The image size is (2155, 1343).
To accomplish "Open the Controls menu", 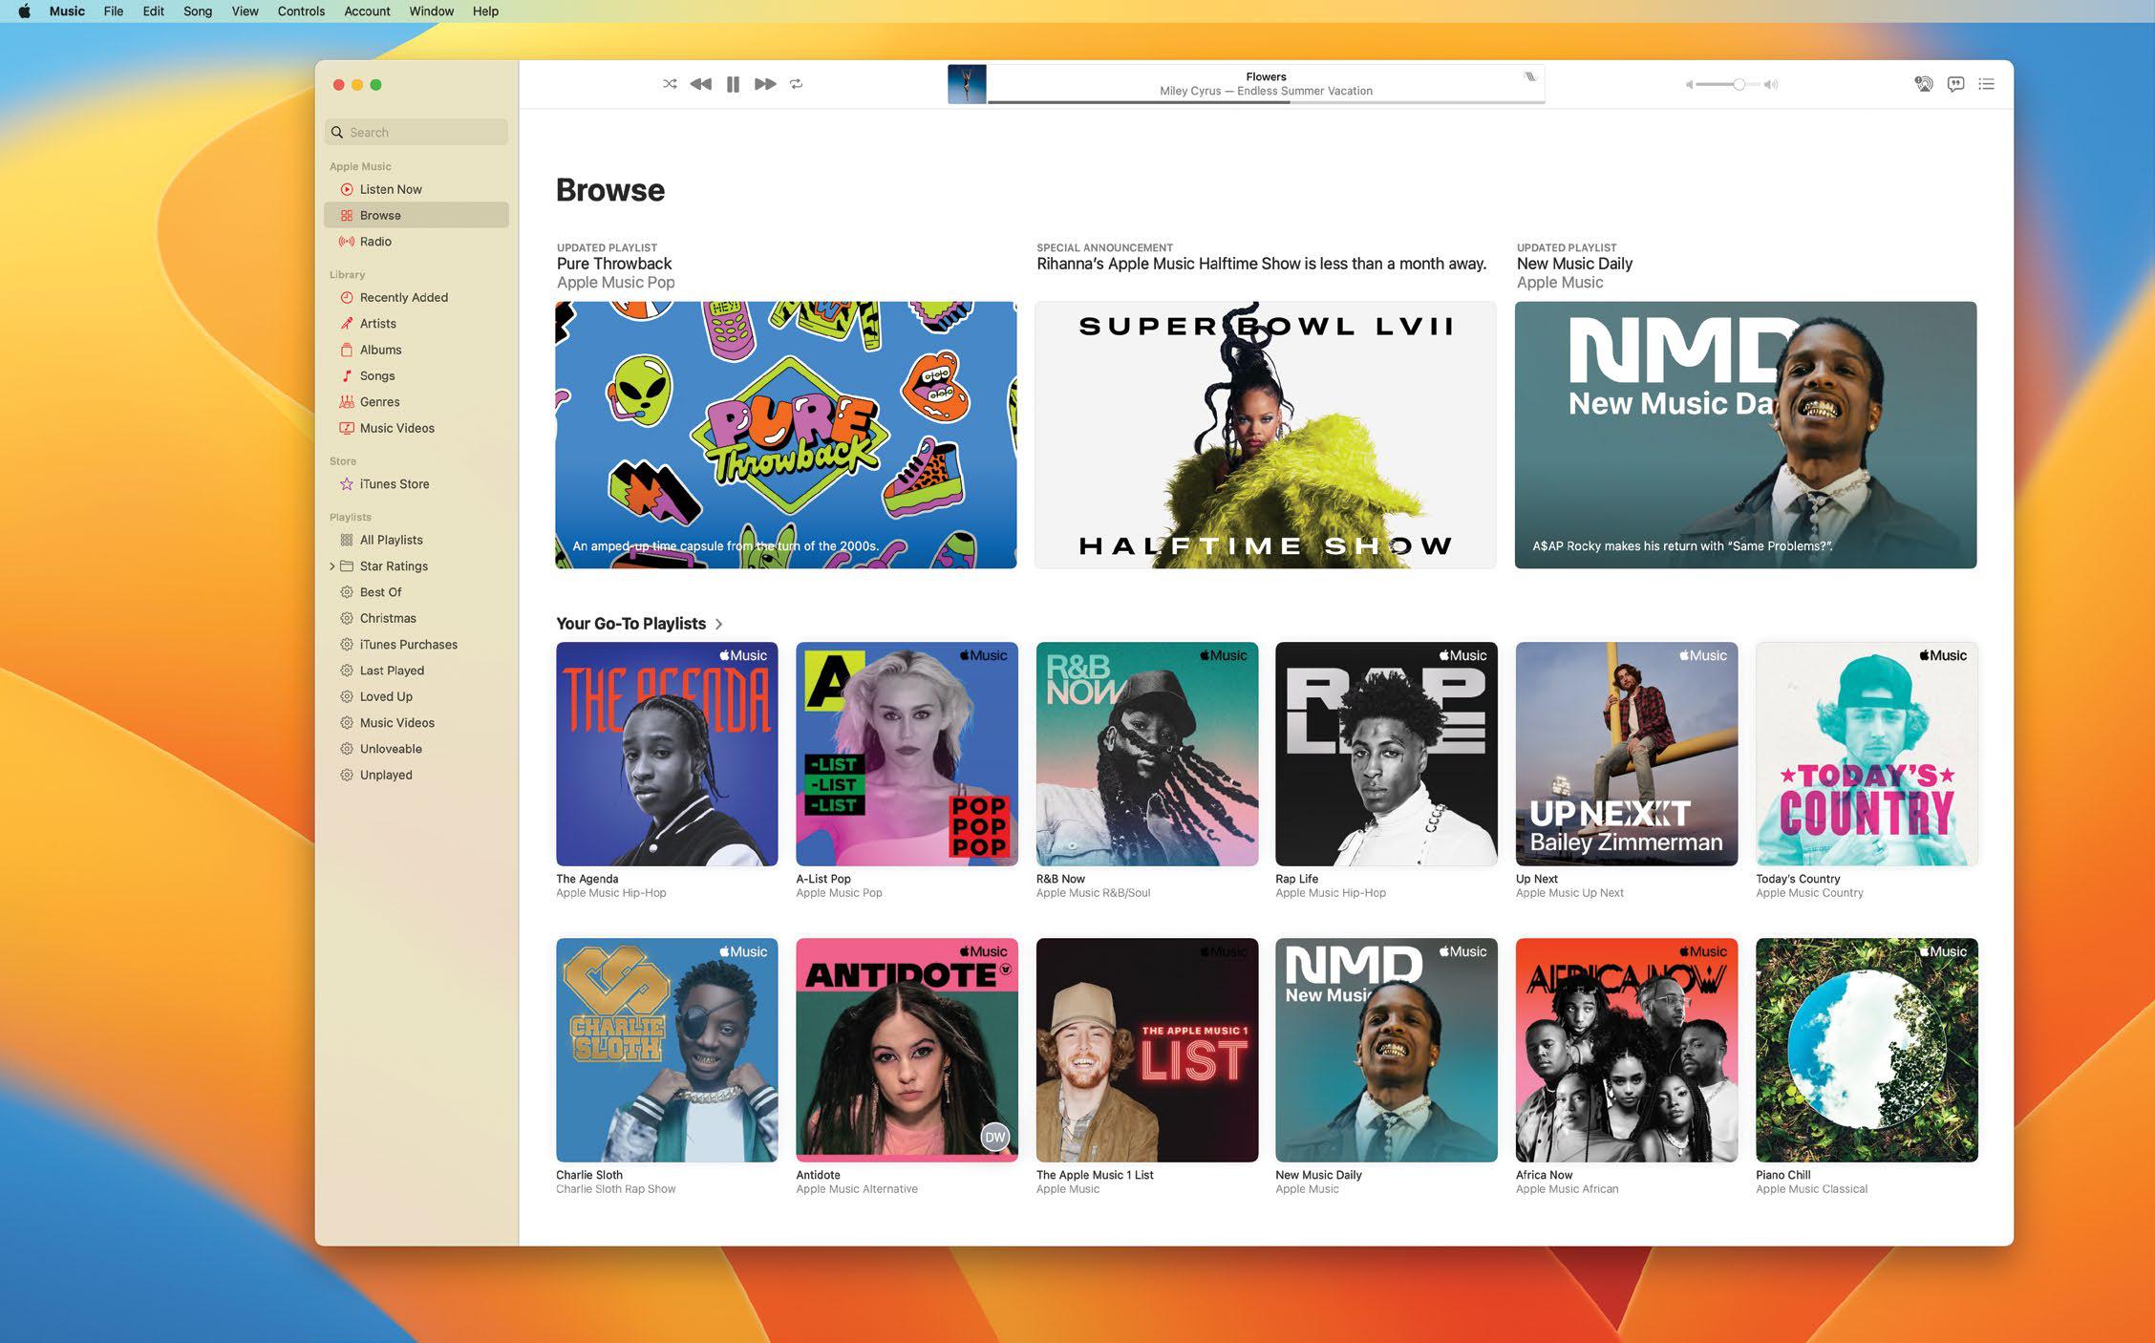I will (301, 11).
